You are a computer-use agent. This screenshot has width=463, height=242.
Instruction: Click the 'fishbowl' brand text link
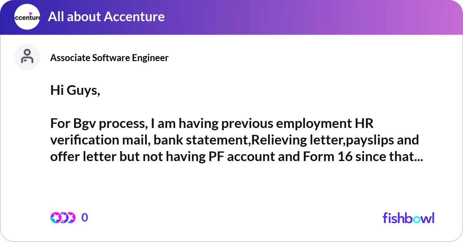pyautogui.click(x=408, y=218)
